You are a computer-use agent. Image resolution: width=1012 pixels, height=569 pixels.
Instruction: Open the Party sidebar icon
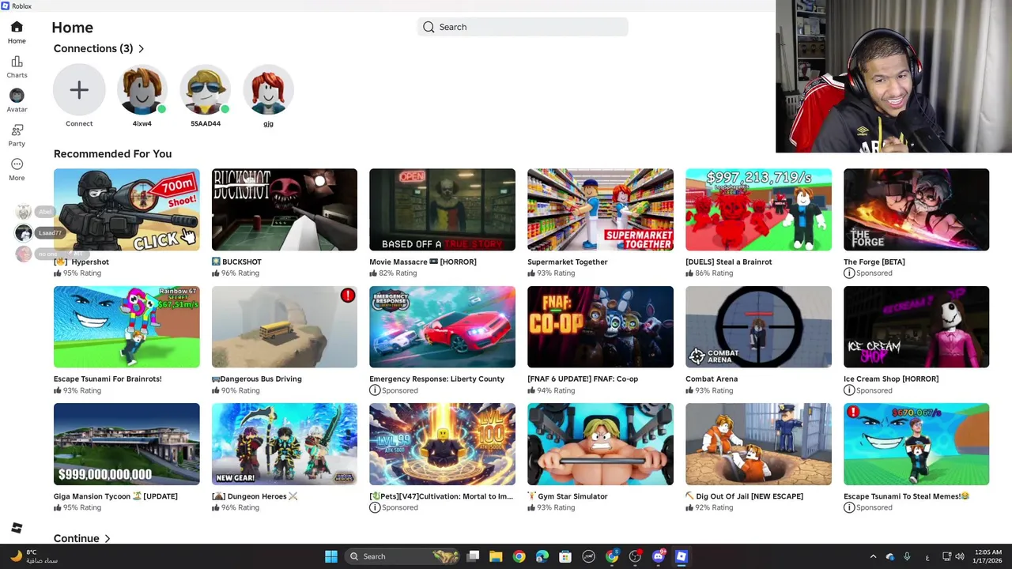17,134
